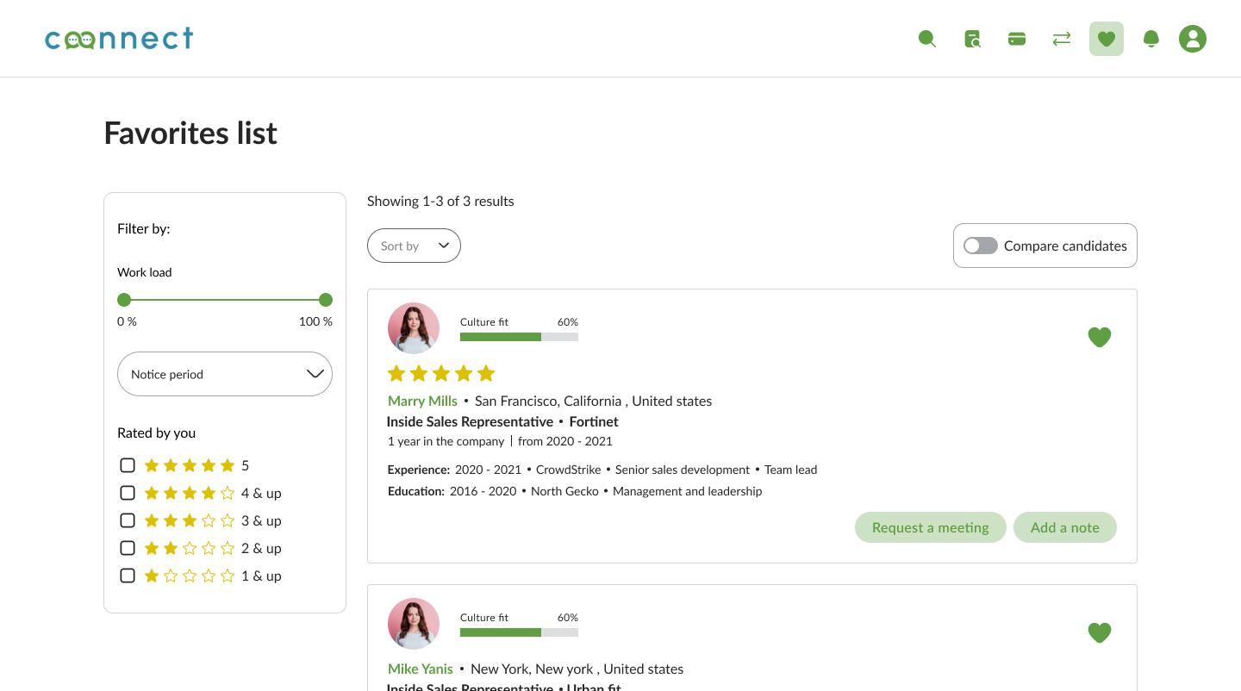Click the Add a note button
Screen dimensions: 1241x691
click(1064, 527)
